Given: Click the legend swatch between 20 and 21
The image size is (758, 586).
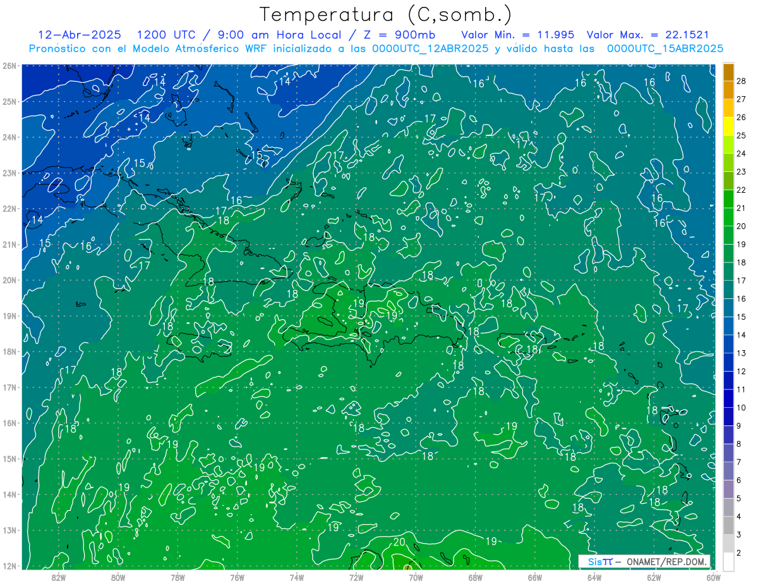Looking at the screenshot, I should point(728,217).
